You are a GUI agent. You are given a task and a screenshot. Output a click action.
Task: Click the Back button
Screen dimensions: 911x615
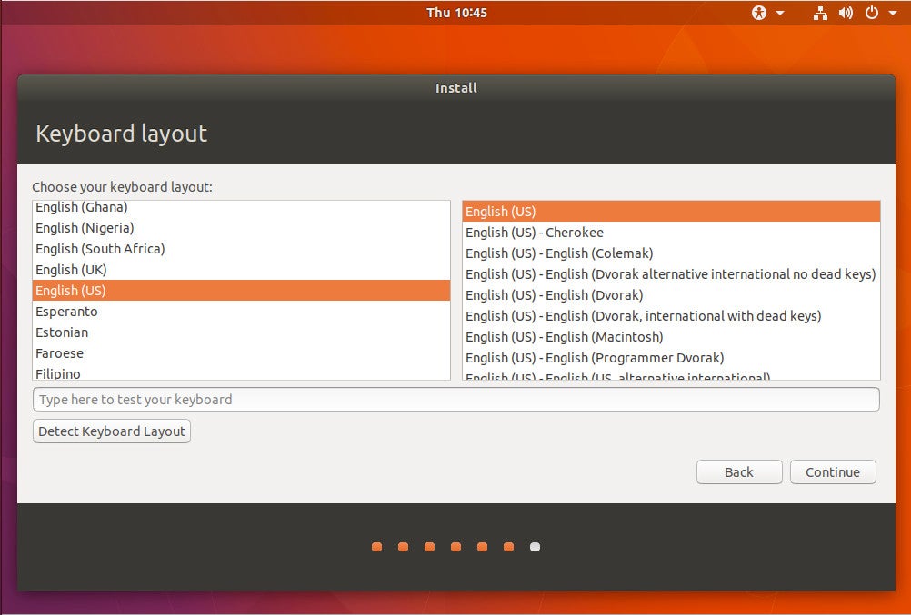(x=739, y=472)
